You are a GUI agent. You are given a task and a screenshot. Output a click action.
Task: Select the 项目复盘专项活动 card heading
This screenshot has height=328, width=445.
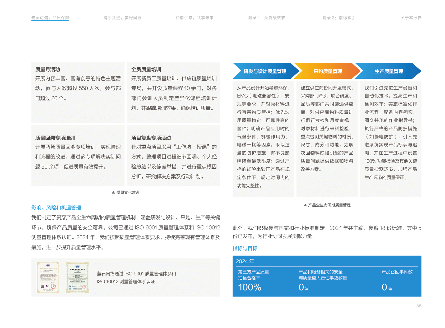click(151, 138)
